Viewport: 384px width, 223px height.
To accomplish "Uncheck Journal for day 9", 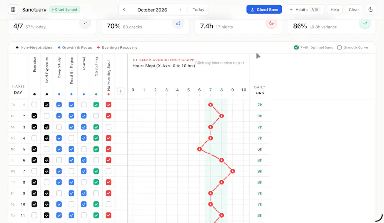I will point(84,193).
